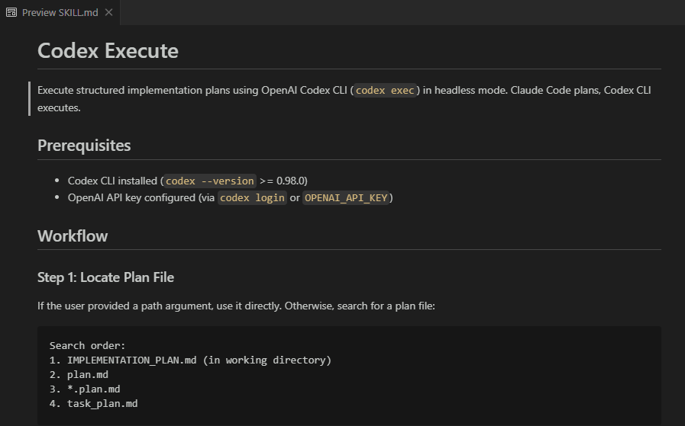
Task: Click the Prerequisites section heading
Action: pyautogui.click(x=84, y=145)
